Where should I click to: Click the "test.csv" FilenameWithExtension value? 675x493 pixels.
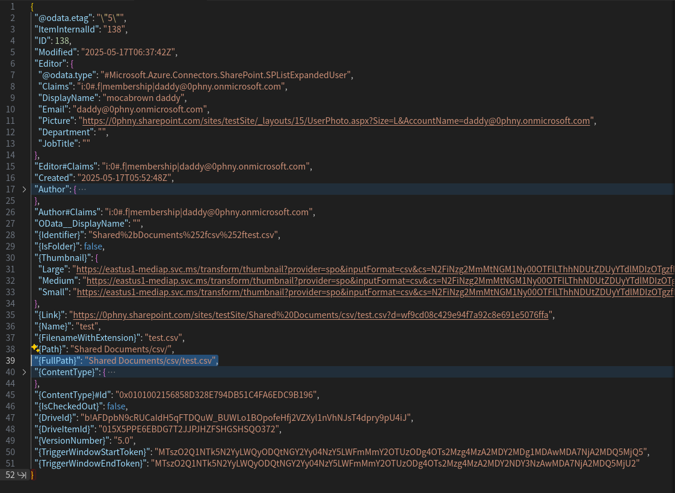coord(163,337)
